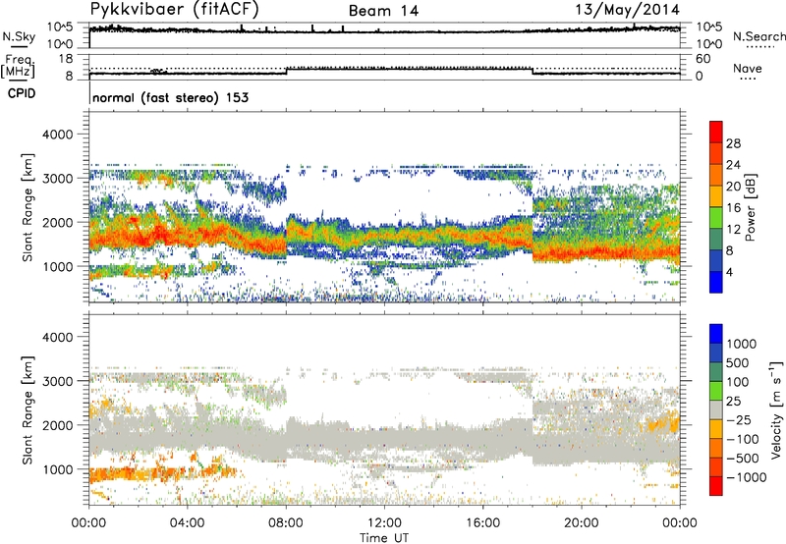This screenshot has height=544, width=786.
Task: Select the N.Search legend label
Action: click(x=758, y=36)
